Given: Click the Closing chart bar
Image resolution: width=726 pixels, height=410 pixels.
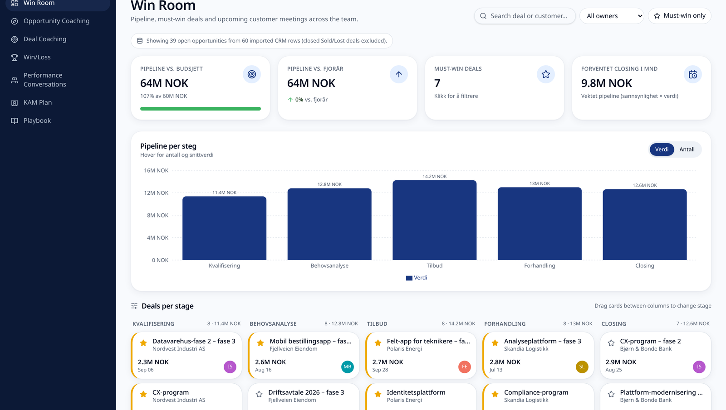Looking at the screenshot, I should (645, 225).
